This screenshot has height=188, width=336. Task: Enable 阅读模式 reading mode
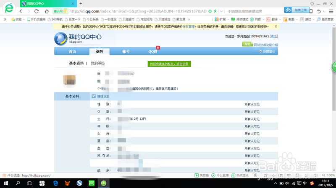pos(239,19)
